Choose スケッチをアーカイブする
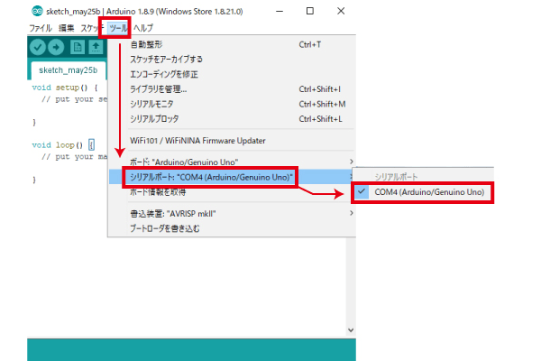Screen dimensions: 541x361 pos(232,60)
